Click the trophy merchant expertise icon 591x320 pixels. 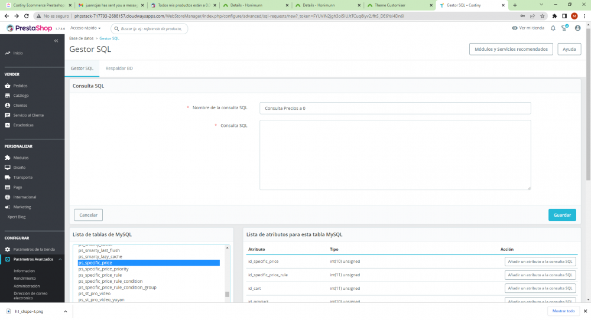click(x=564, y=28)
